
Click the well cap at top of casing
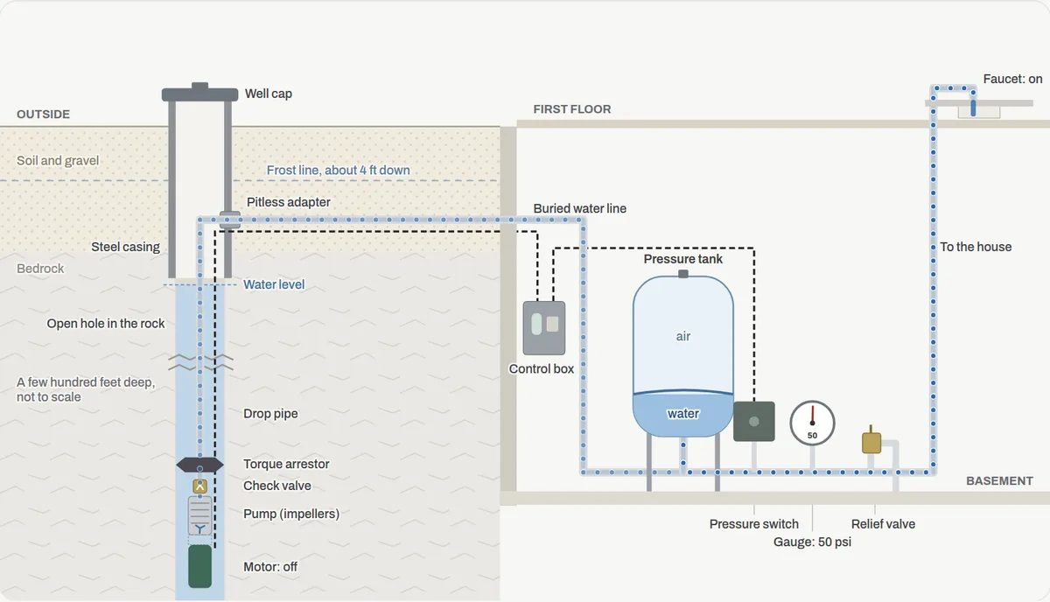pyautogui.click(x=199, y=93)
